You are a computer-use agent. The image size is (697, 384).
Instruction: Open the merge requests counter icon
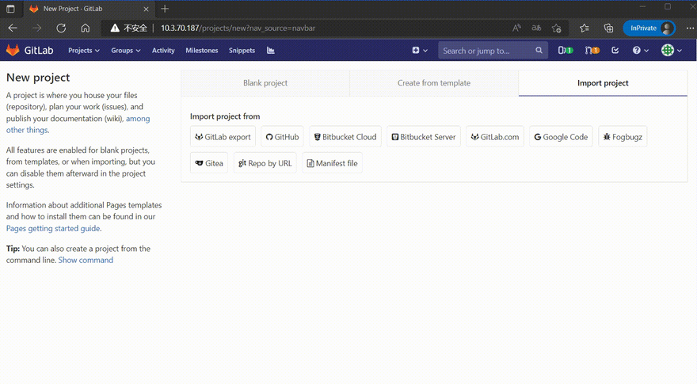pyautogui.click(x=592, y=50)
